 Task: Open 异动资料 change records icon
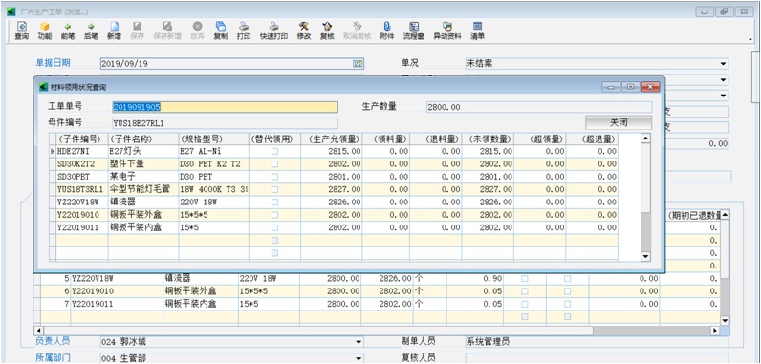tap(447, 31)
